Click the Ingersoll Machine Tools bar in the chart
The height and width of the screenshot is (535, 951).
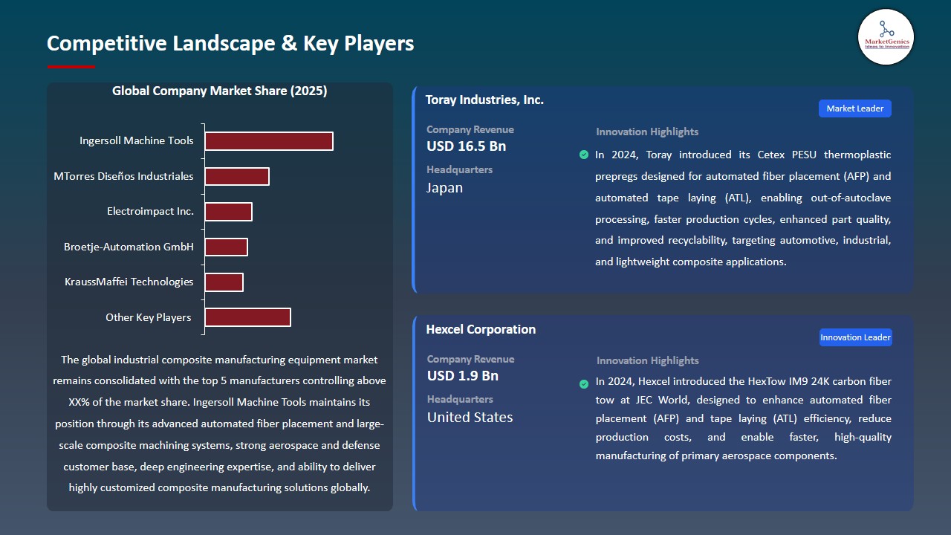tap(269, 140)
